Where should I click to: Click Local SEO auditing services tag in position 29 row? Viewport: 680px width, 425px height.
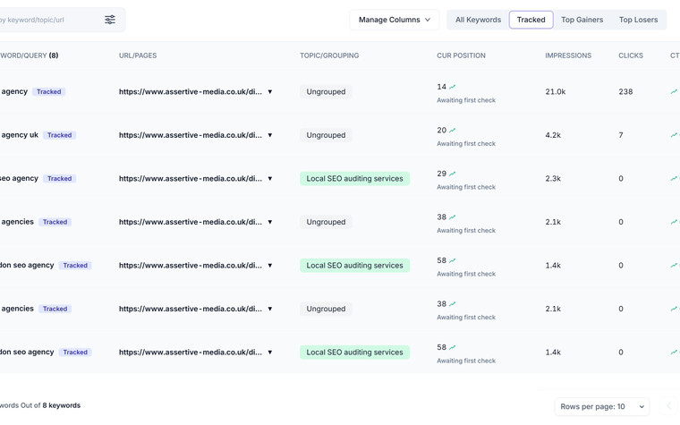354,178
